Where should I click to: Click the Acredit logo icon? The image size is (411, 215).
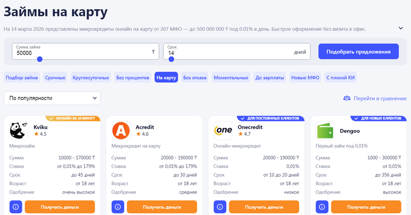(x=121, y=131)
